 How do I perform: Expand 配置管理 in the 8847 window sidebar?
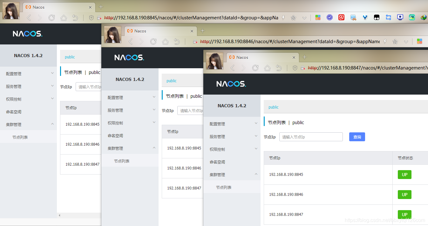(x=232, y=124)
